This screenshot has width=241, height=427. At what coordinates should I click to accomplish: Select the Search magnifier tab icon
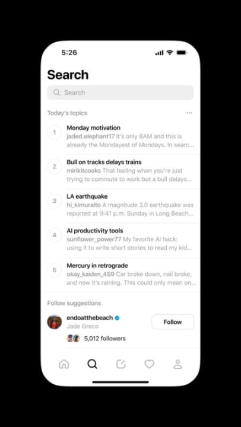(92, 364)
